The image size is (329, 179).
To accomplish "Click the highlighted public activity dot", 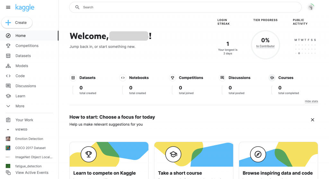I will (299, 53).
